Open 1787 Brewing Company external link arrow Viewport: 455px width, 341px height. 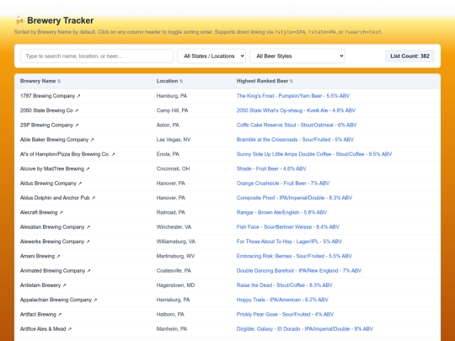(78, 96)
